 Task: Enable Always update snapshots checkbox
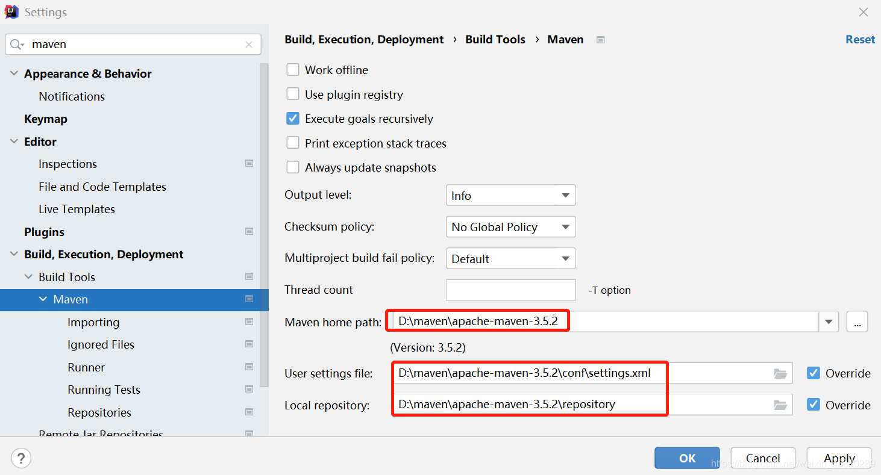pyautogui.click(x=293, y=167)
